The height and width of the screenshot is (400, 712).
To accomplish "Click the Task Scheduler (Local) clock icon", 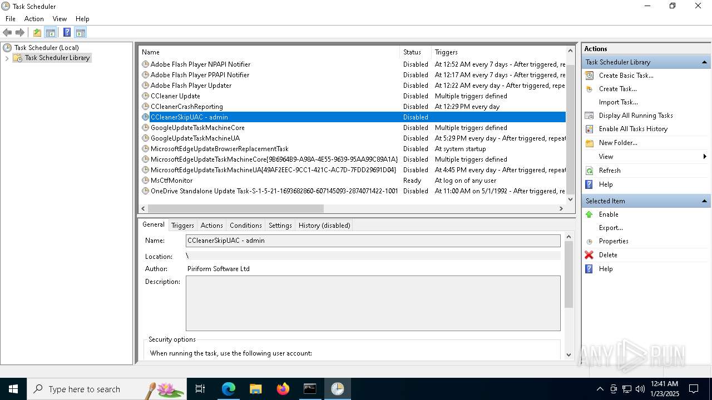I will pyautogui.click(x=7, y=48).
